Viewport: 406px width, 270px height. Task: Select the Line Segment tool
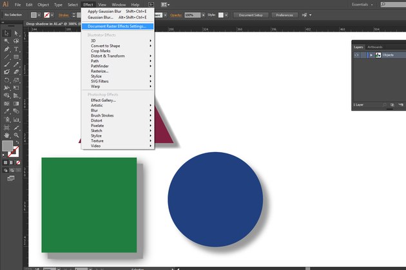pyautogui.click(x=6, y=57)
